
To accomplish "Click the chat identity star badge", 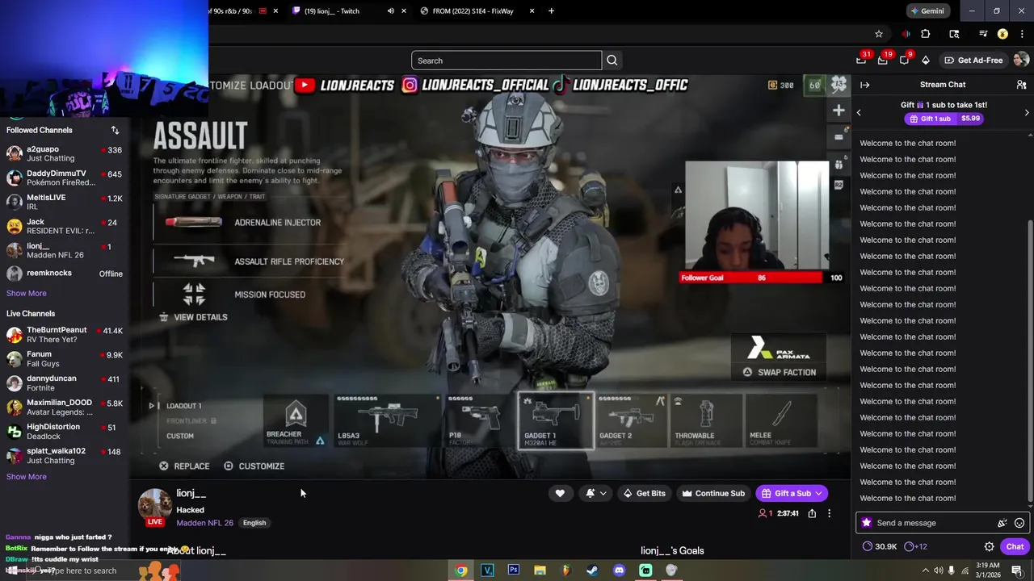I will (867, 523).
